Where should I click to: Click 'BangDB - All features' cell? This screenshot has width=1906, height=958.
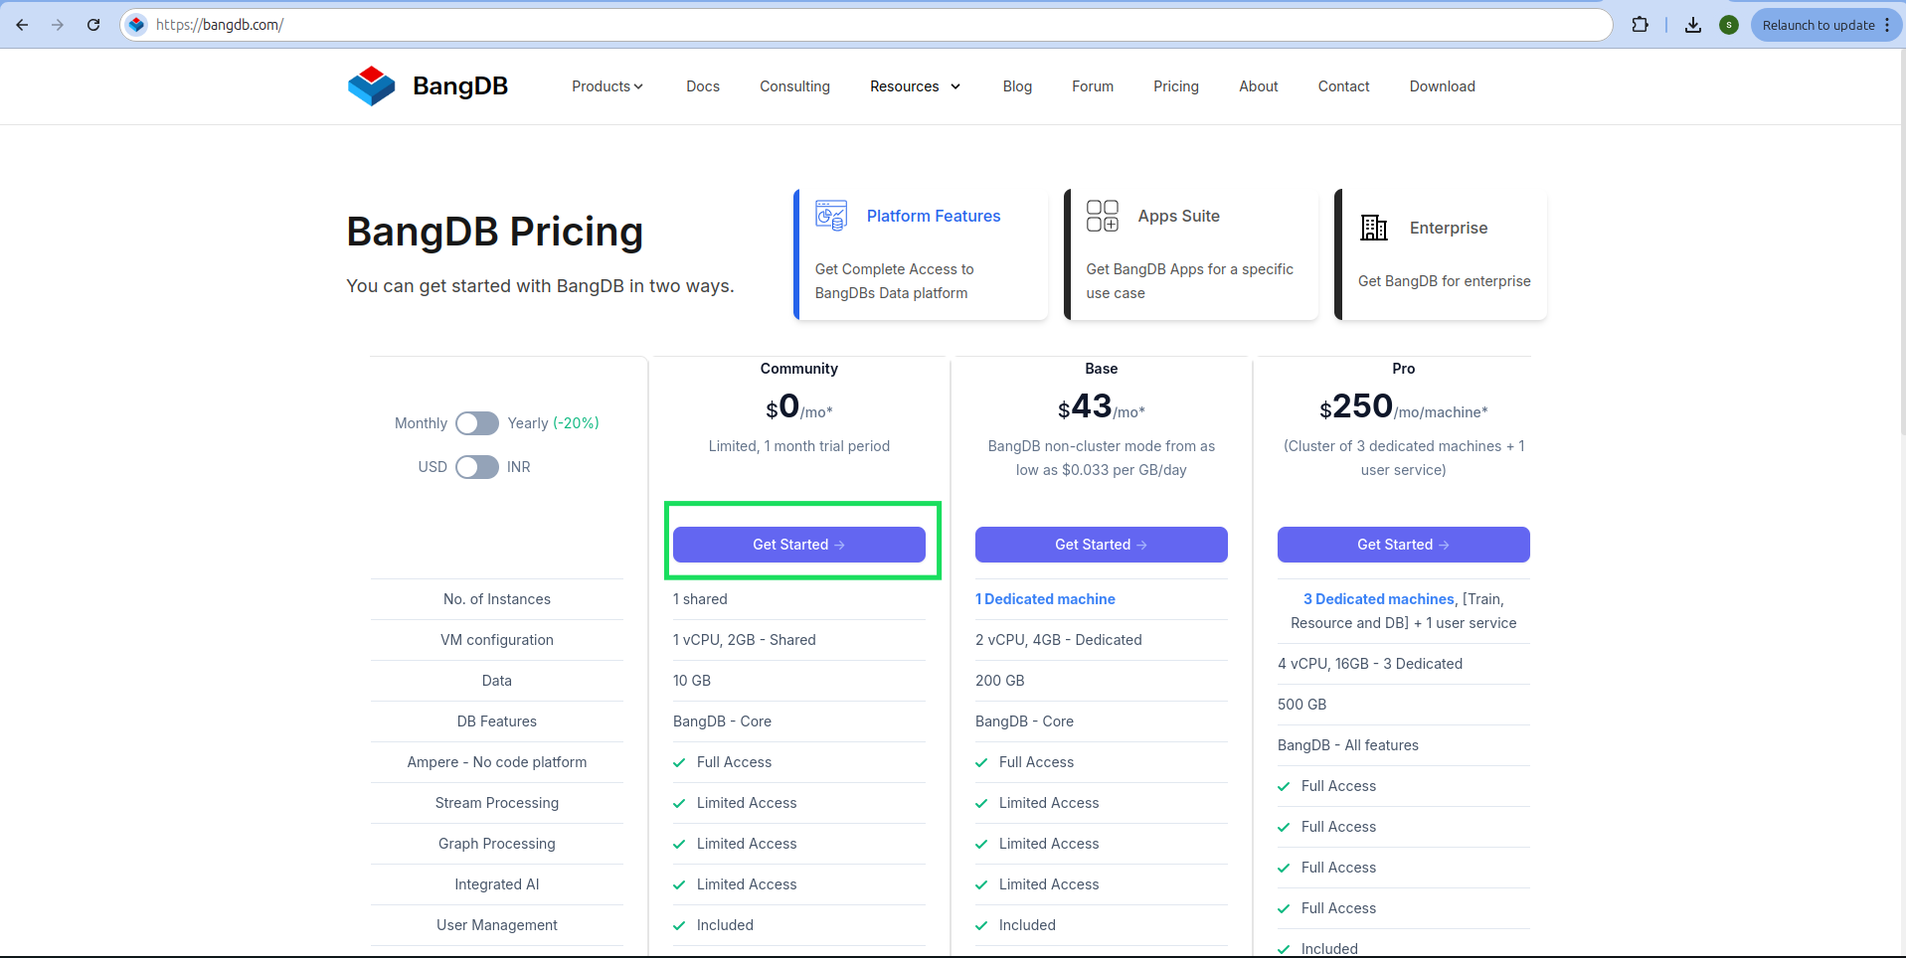click(x=1348, y=745)
